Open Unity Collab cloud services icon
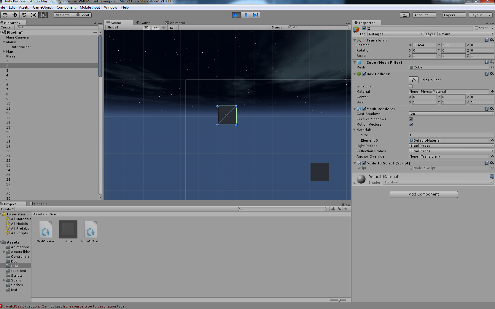Screen dimensions: 495x309 tap(405, 15)
